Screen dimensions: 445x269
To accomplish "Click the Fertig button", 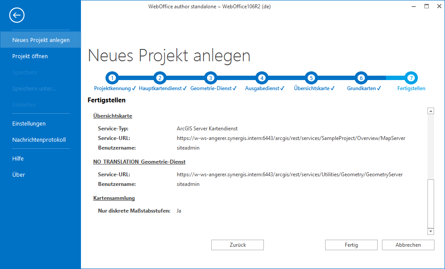I will 351,245.
